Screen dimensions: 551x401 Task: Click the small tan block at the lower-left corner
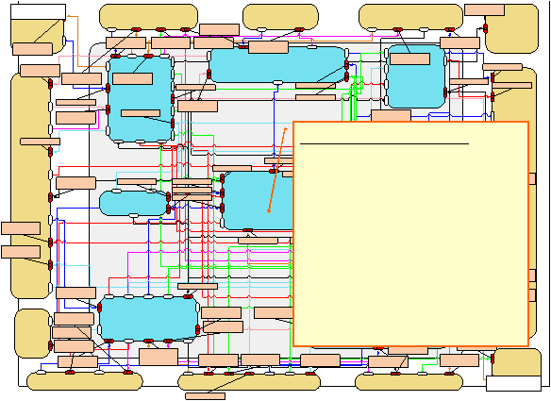[32, 333]
